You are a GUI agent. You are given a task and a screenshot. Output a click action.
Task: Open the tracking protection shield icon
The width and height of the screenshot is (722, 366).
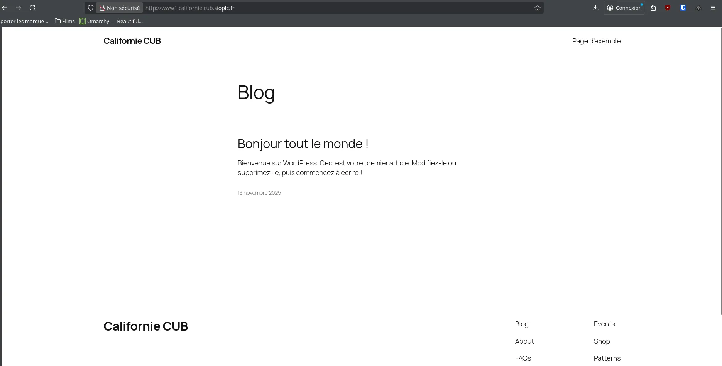click(91, 8)
